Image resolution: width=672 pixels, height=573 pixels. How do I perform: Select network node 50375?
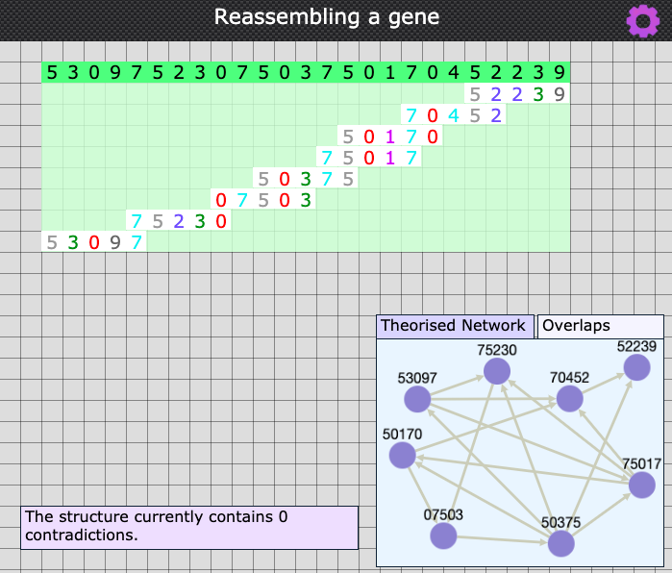(560, 543)
